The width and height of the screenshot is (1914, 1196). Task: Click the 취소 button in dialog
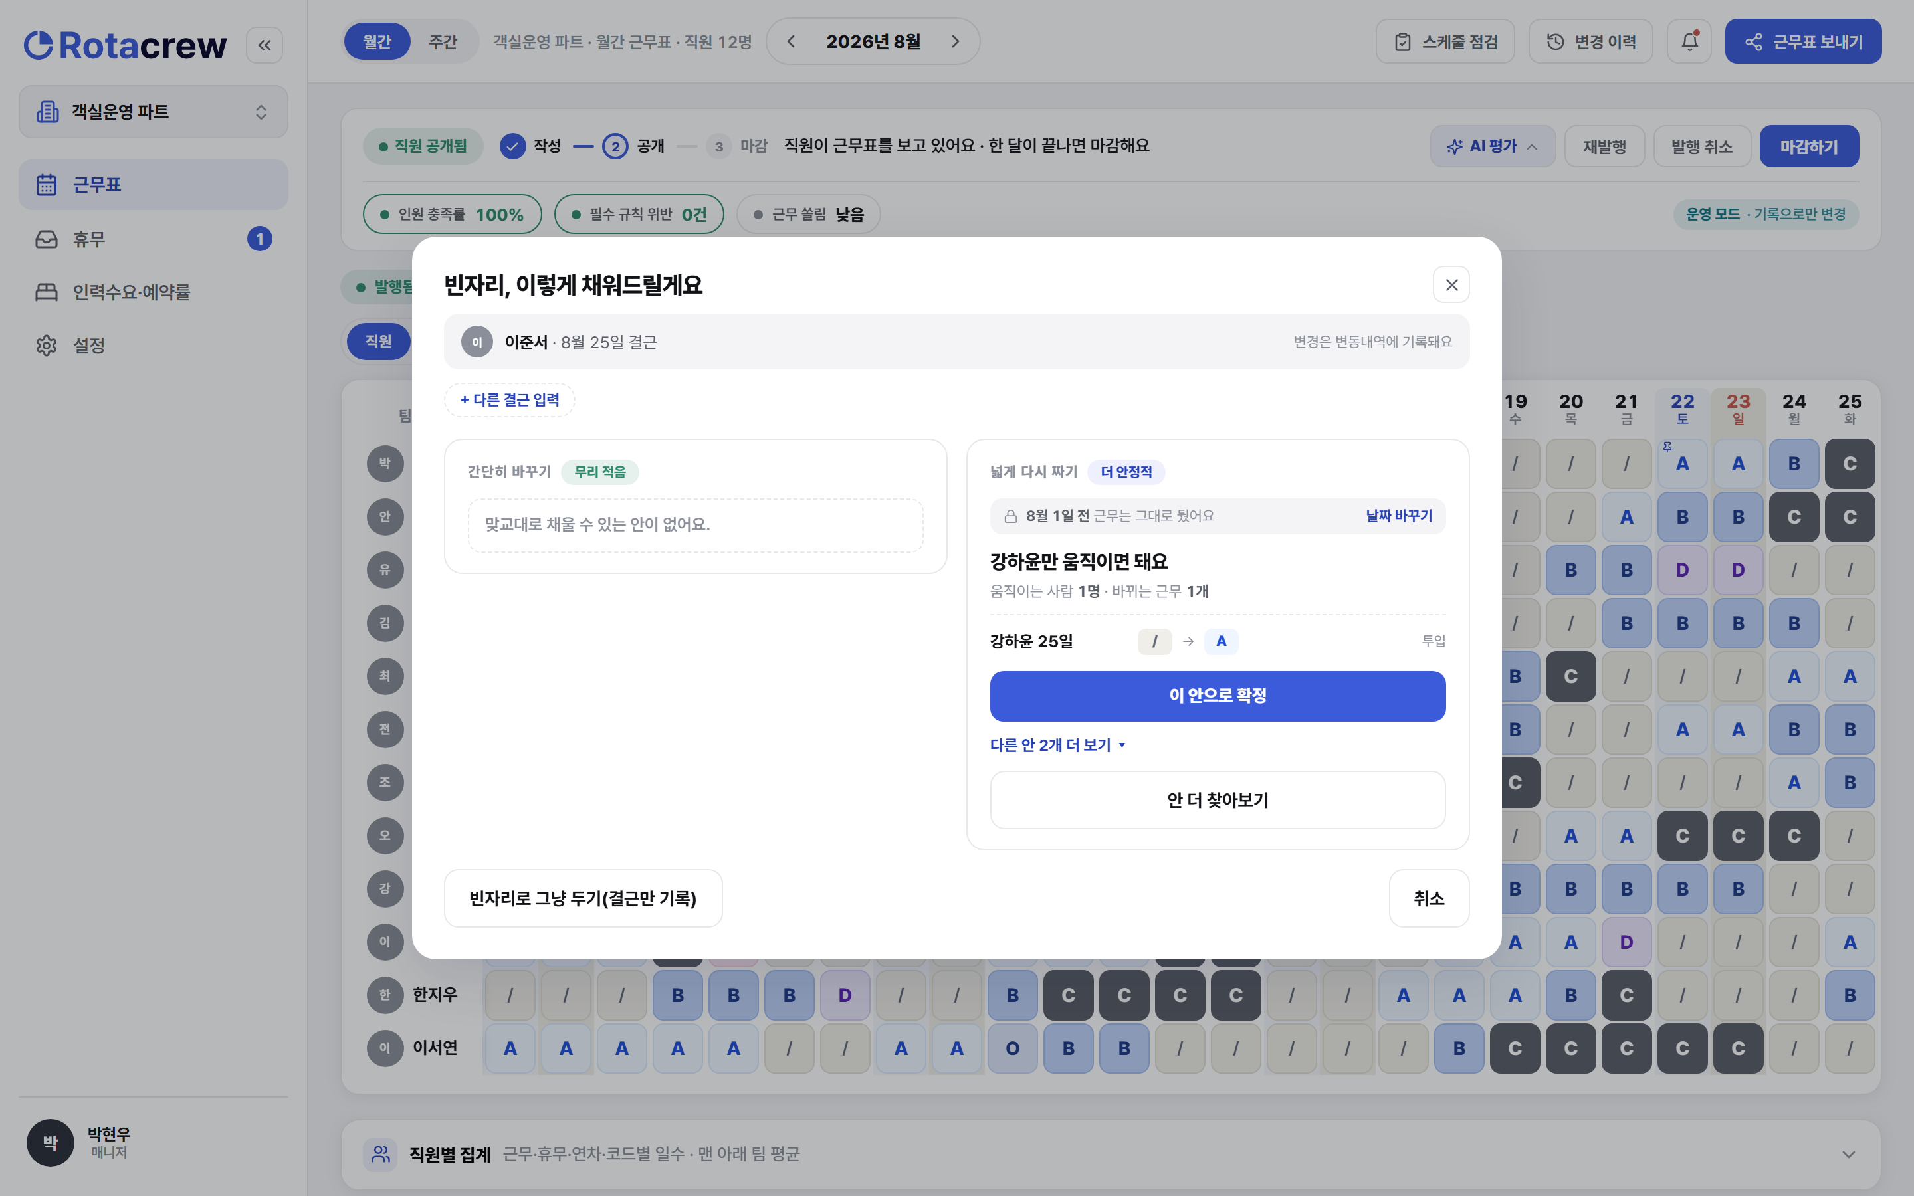coord(1429,898)
